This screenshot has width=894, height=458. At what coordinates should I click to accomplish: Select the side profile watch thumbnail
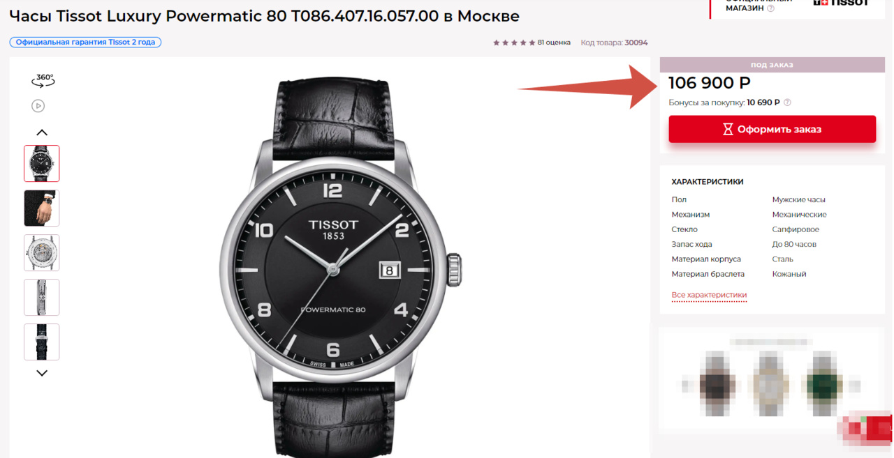pos(42,297)
